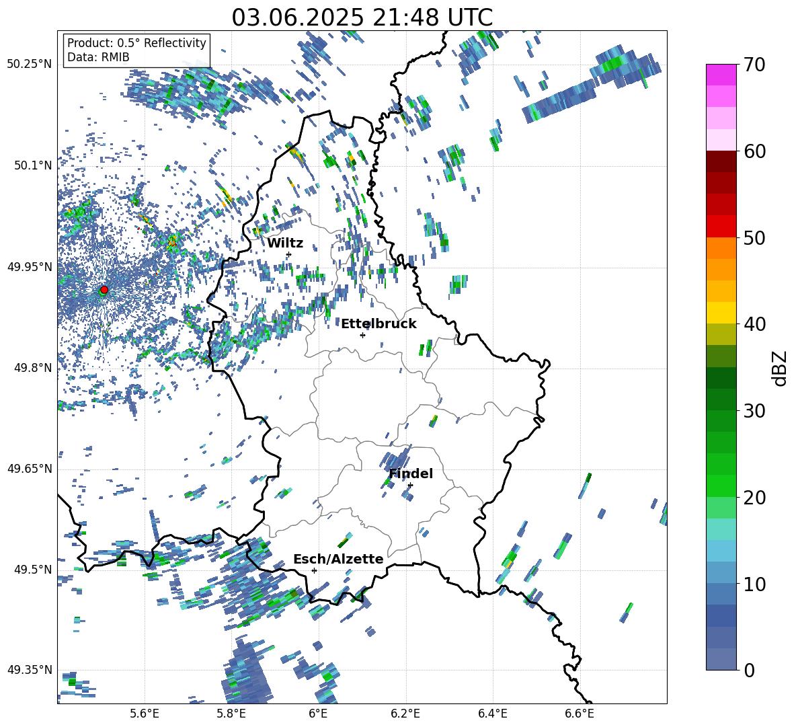
Task: Click the dBZ colorbar axis label
Action: [781, 368]
